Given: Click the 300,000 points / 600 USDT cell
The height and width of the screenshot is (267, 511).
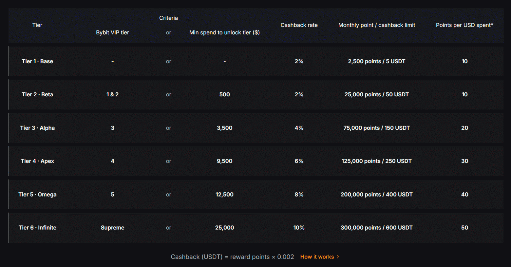Looking at the screenshot, I should (x=376, y=228).
